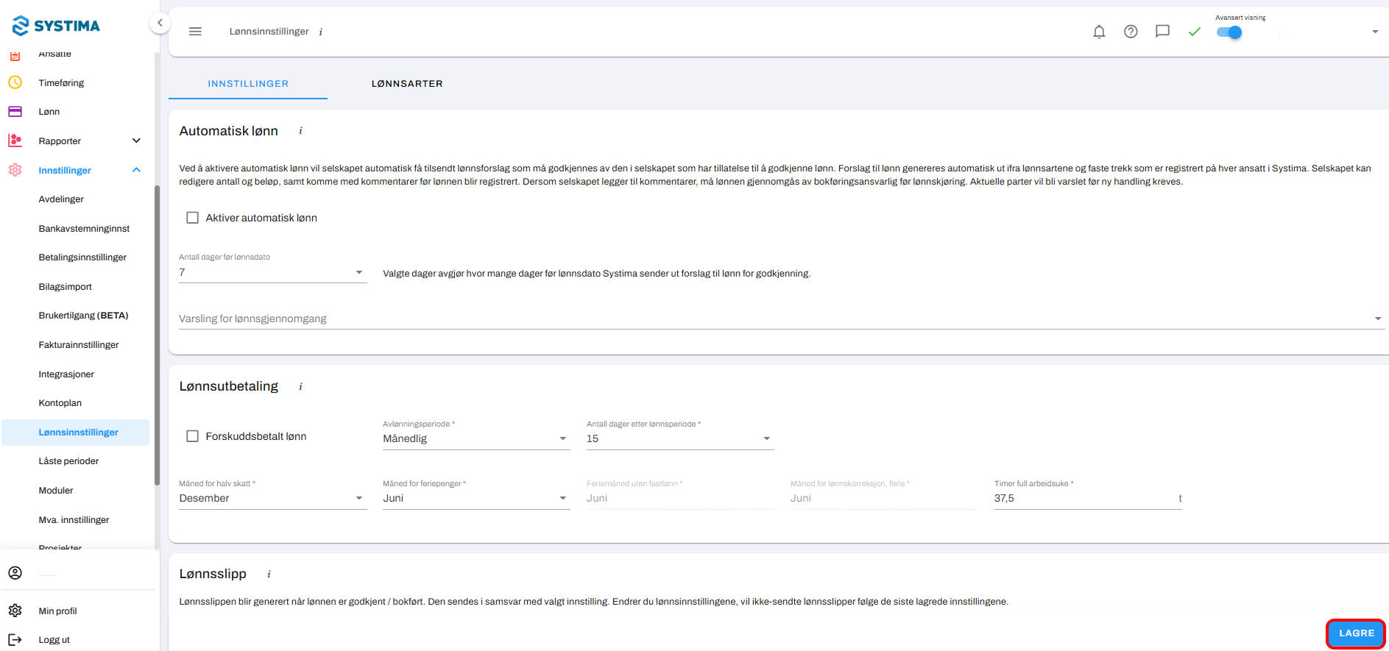Click disabled Måned for lønnskorreksjon, ferie field
The image size is (1389, 651).
884,498
